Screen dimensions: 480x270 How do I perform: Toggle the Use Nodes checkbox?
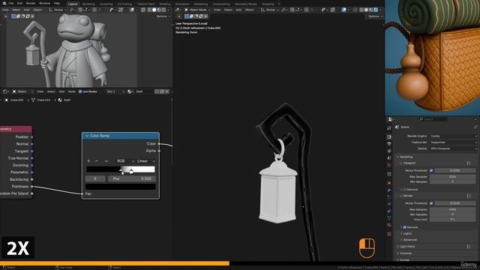pyautogui.click(x=80, y=91)
